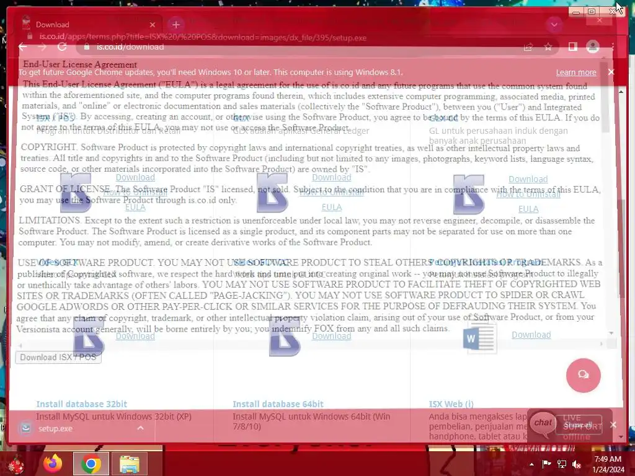This screenshot has width=635, height=476.
Task: Open network icon in system tray
Action: tap(562, 464)
